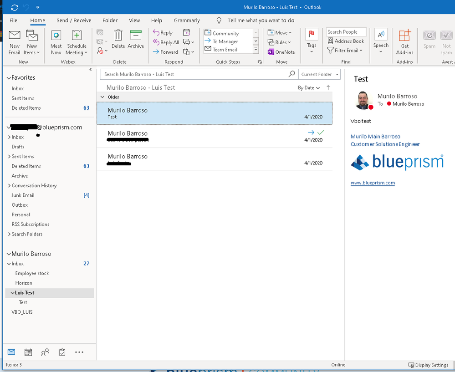Switch to People contacts view
This screenshot has width=455, height=372.
pyautogui.click(x=45, y=352)
